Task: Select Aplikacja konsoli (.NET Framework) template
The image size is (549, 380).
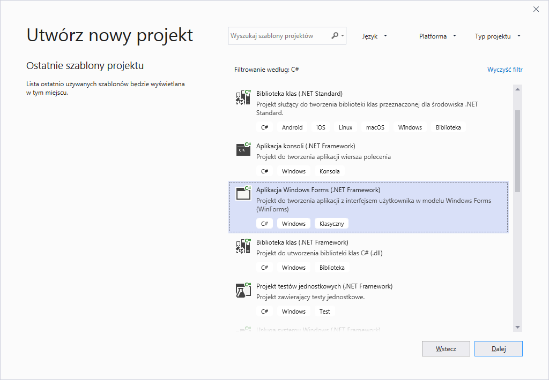Action: [369, 159]
